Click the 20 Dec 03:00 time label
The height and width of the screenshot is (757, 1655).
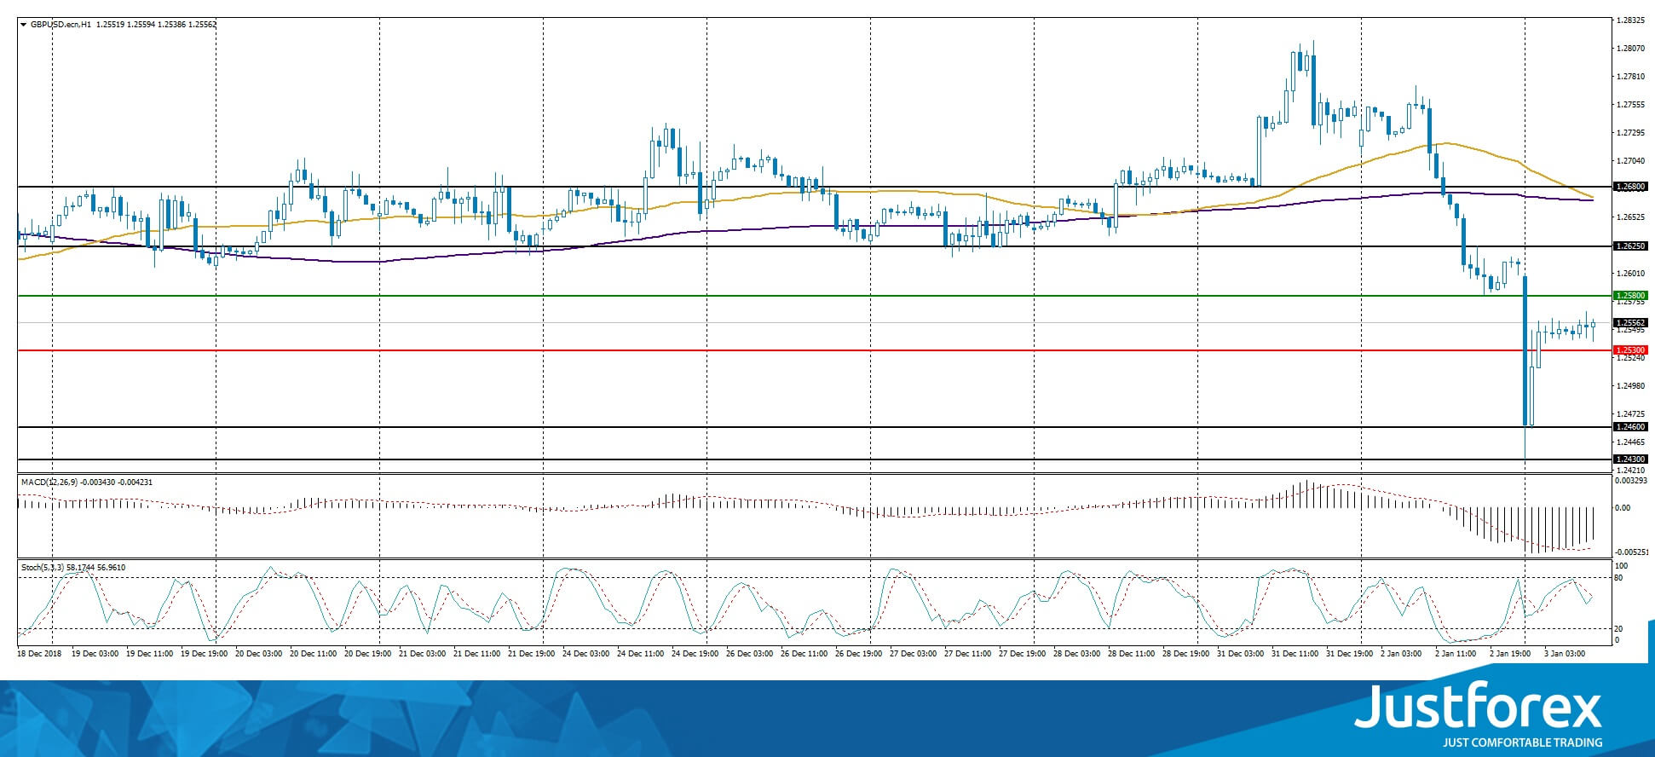click(x=259, y=654)
